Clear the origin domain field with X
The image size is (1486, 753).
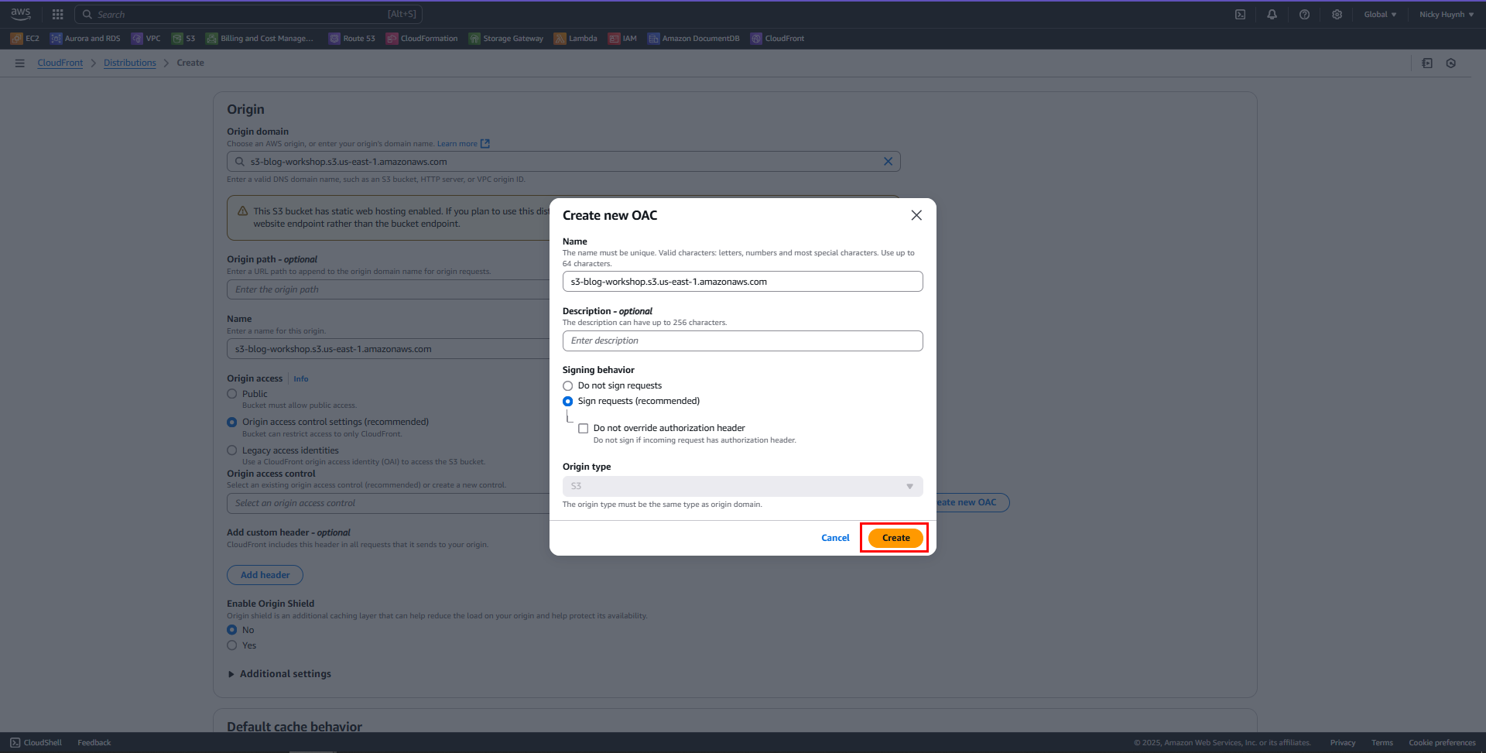pos(888,161)
